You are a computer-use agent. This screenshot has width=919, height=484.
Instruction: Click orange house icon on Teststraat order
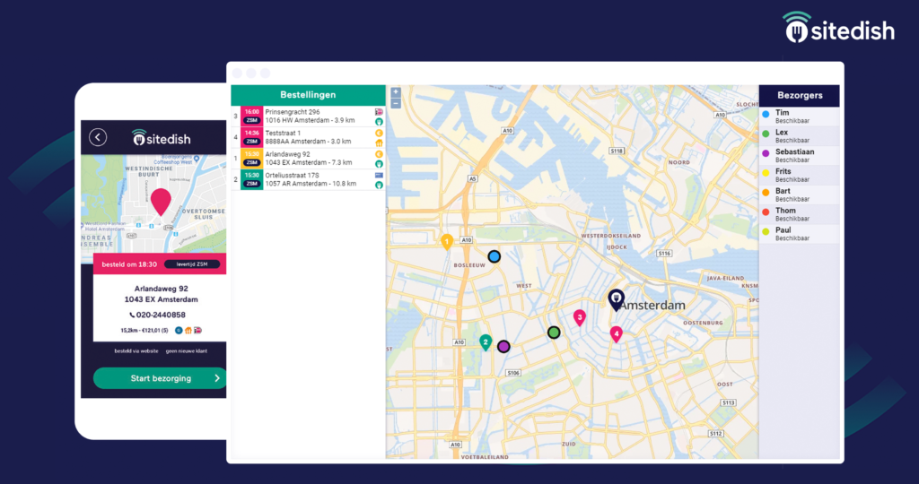[x=380, y=143]
